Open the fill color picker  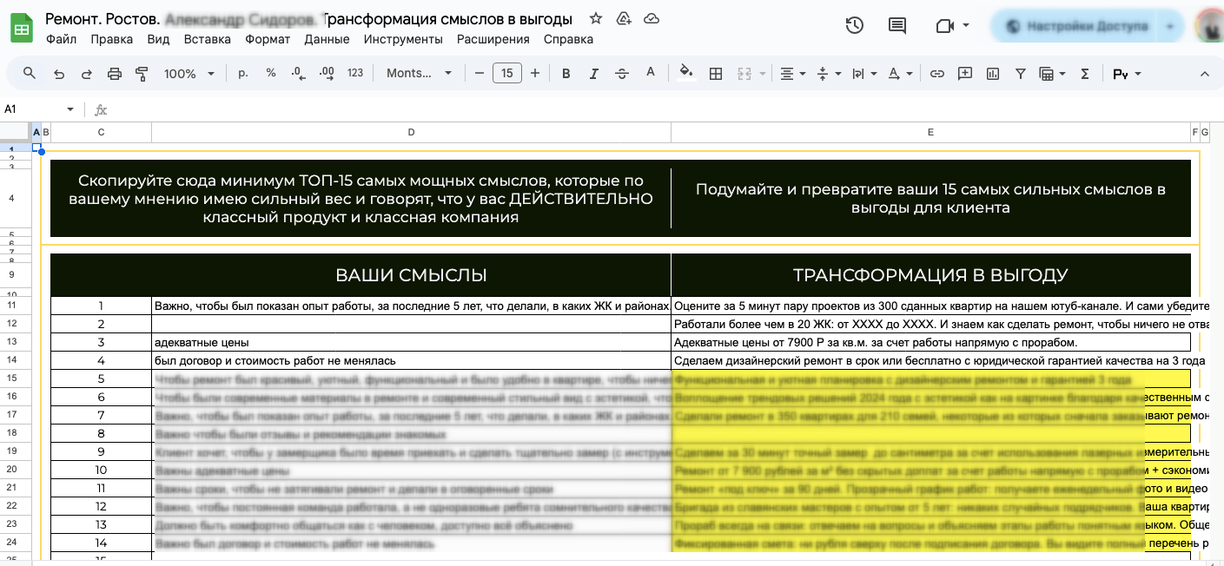(687, 74)
